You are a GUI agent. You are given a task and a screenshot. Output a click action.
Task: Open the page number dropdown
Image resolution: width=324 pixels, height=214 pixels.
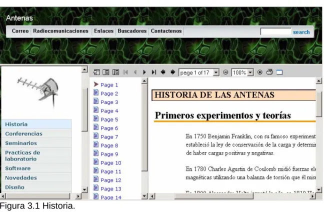[216, 72]
